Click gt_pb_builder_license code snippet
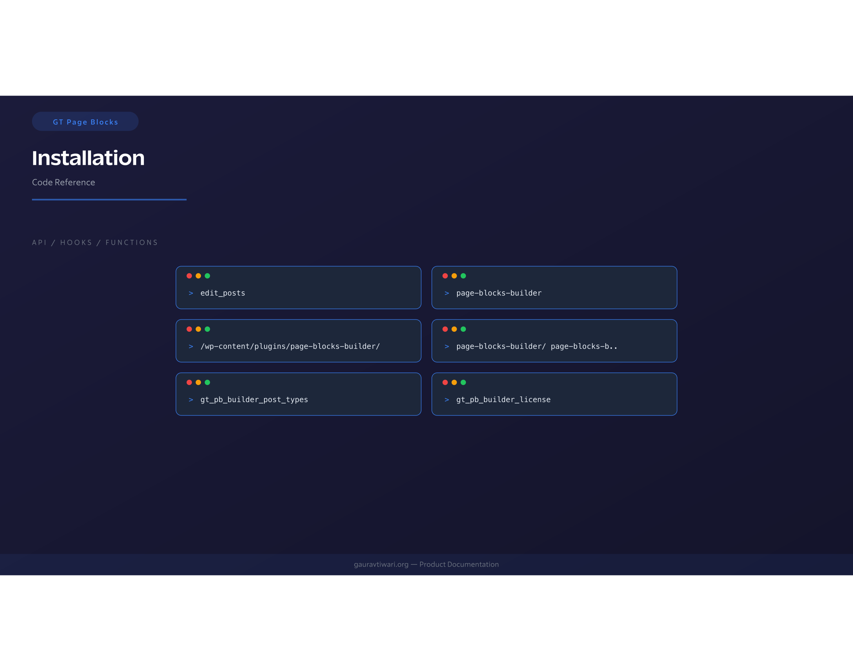The image size is (853, 671). 503,400
